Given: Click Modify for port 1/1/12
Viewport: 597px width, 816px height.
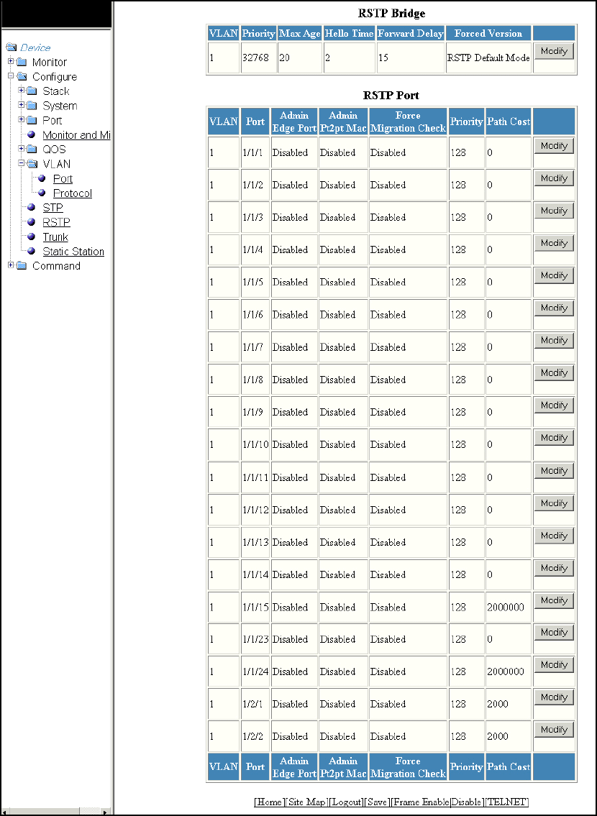Looking at the screenshot, I should click(554, 503).
